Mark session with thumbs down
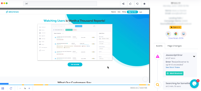This screenshot has width=201, height=91. pos(137,4)
